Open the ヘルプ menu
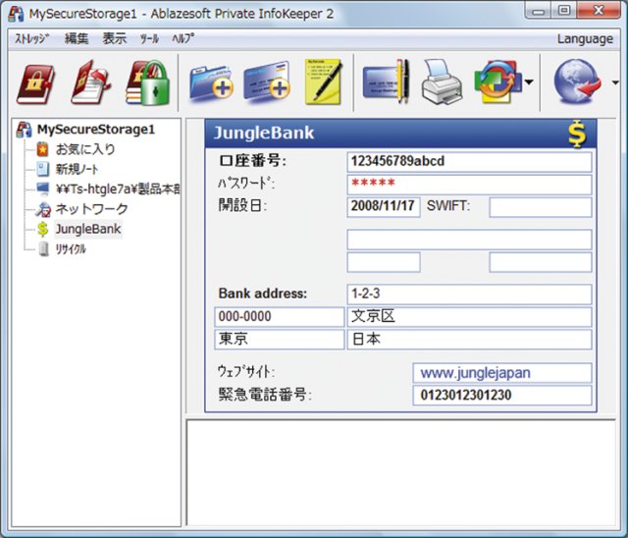The width and height of the screenshot is (628, 538). tap(183, 38)
